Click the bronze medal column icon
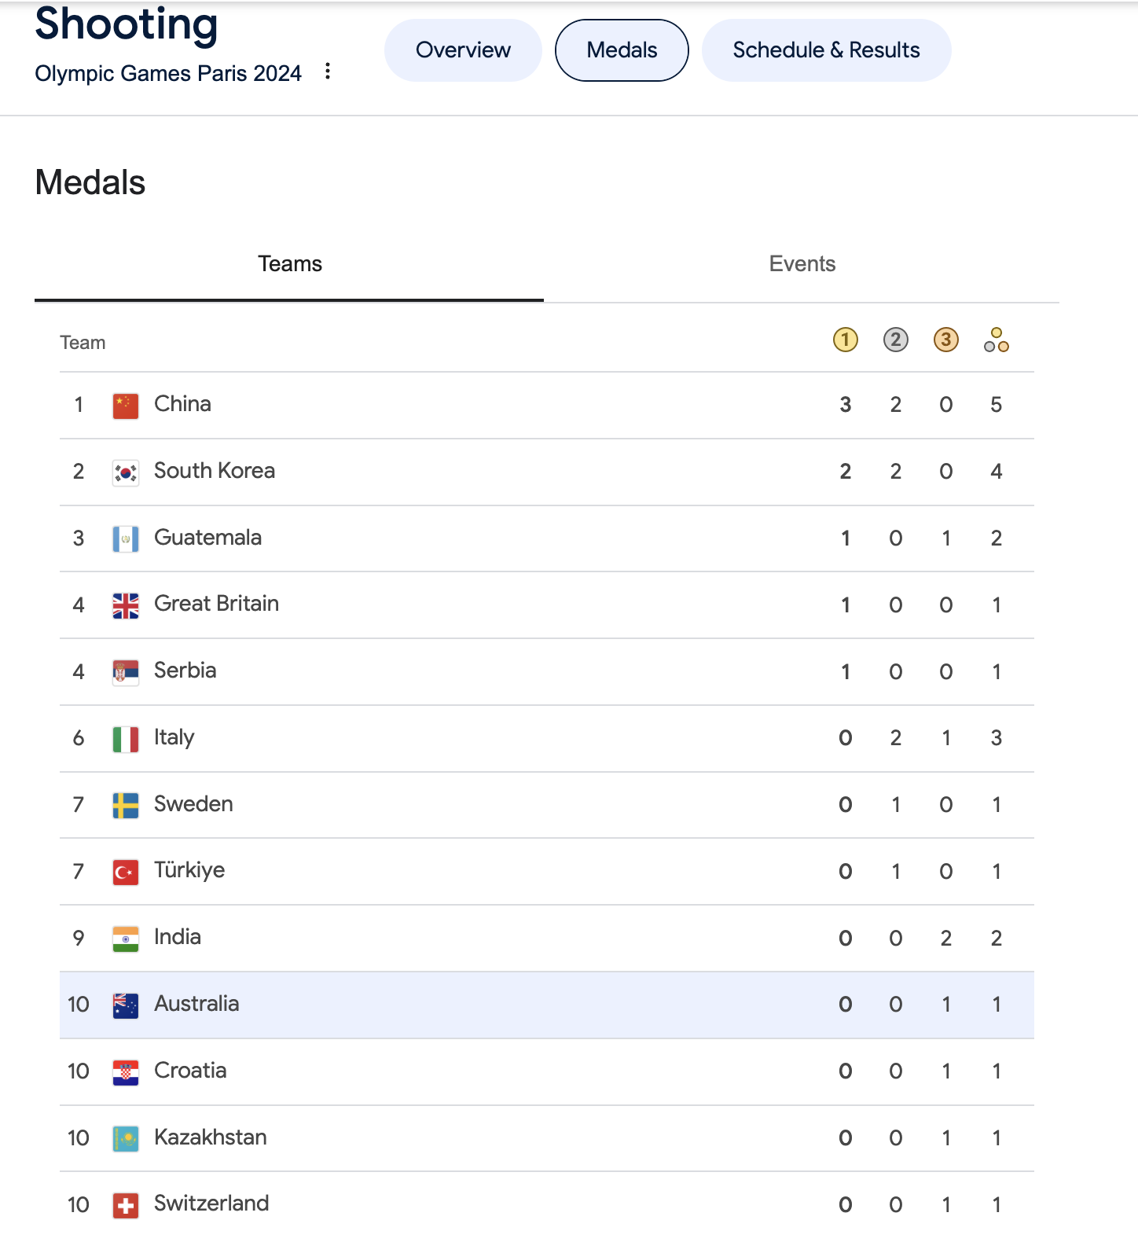Screen dimensions: 1138x1242 click(945, 340)
